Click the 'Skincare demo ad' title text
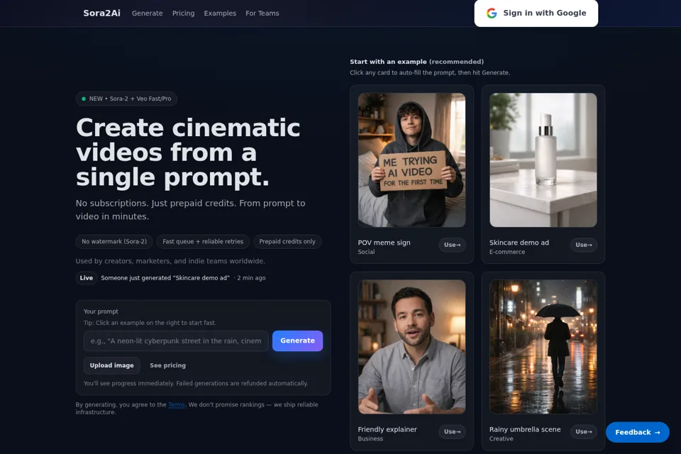Image resolution: width=681 pixels, height=454 pixels. 519,243
